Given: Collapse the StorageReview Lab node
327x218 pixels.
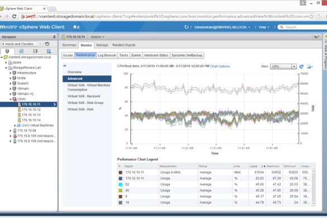Looking at the screenshot, I should coord(6,68).
